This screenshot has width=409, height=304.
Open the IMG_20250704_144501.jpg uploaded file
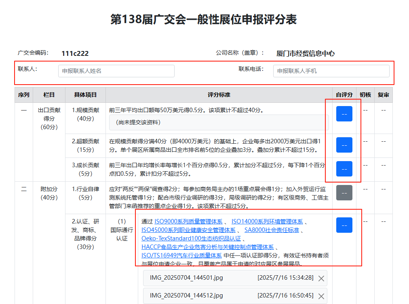(186, 278)
